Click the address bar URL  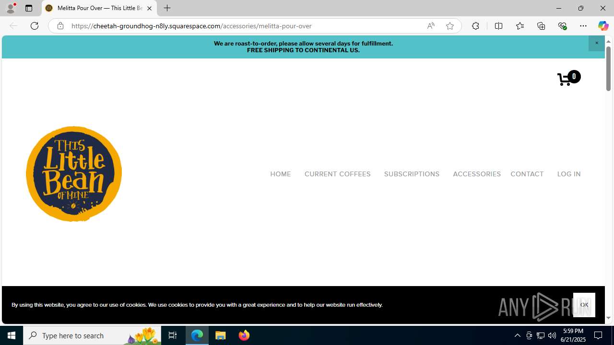191,26
